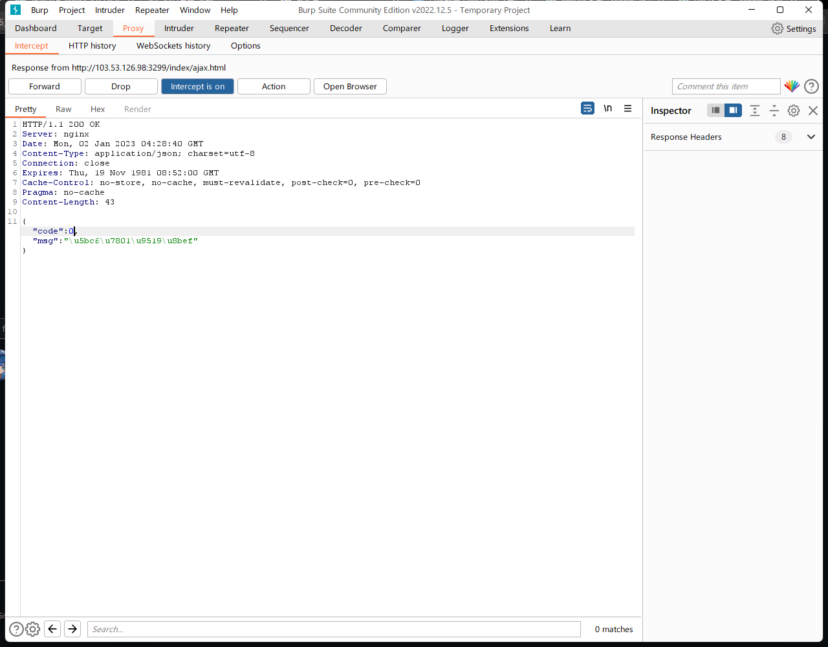The width and height of the screenshot is (828, 647).
Task: Open the message editor hamburger menu
Action: click(627, 109)
